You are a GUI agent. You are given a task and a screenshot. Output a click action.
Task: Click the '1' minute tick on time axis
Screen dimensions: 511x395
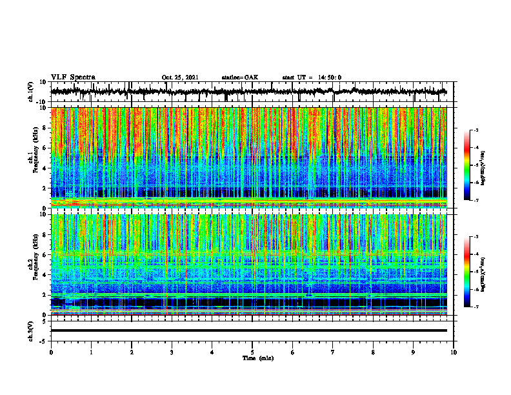tap(91, 352)
